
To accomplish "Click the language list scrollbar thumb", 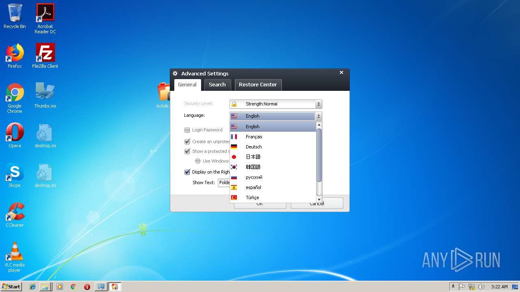I will point(319,155).
